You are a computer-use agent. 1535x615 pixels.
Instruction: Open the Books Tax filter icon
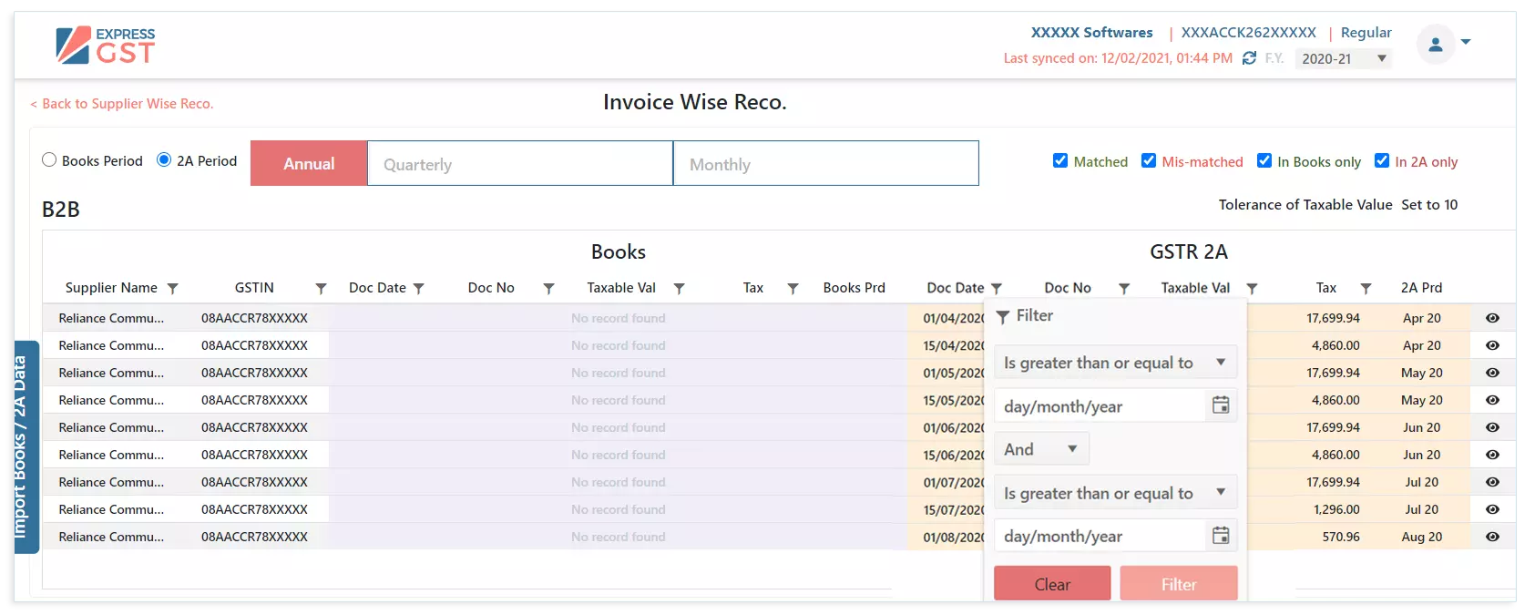click(x=793, y=289)
